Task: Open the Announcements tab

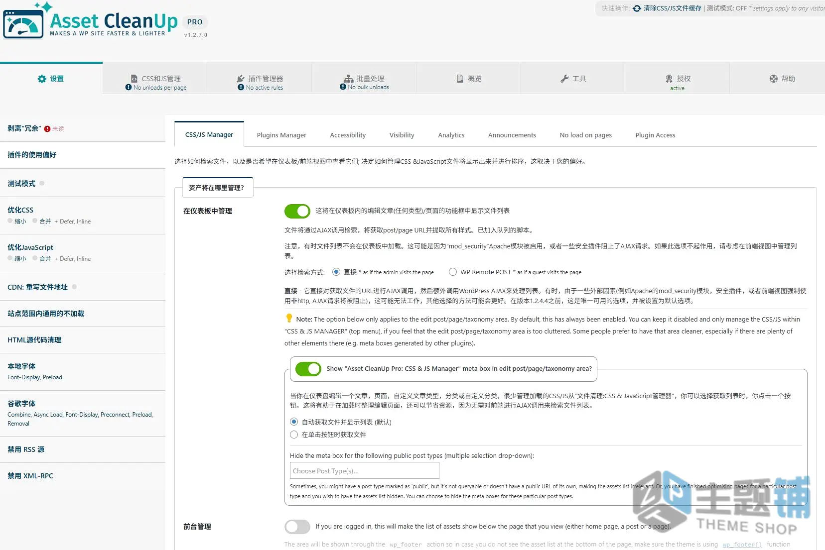Action: [x=512, y=135]
